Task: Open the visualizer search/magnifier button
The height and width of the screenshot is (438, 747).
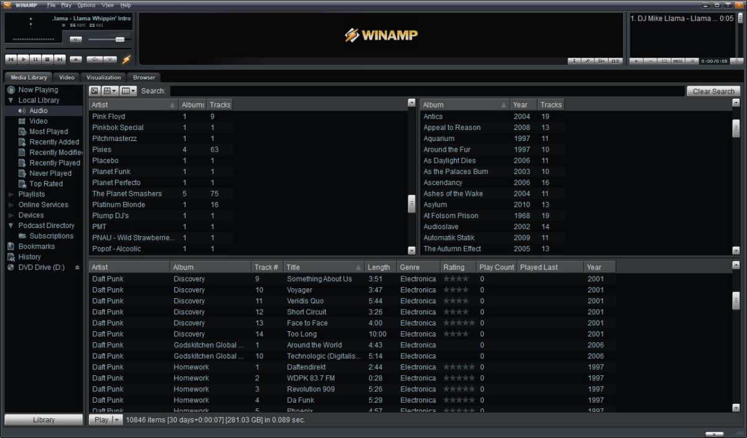Action: (x=587, y=61)
